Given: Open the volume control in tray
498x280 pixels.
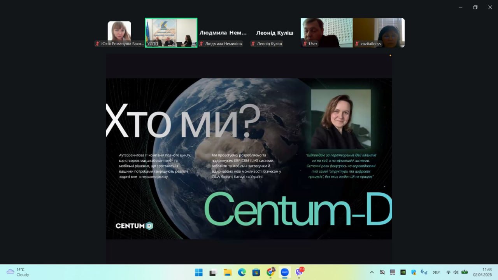Looking at the screenshot, I should coord(456,272).
